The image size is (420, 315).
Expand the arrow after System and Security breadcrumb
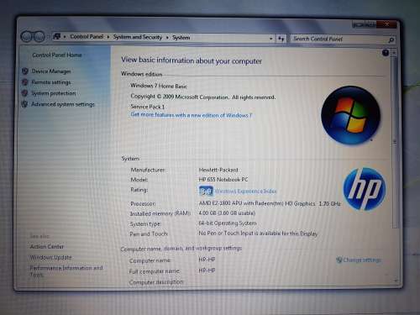167,37
